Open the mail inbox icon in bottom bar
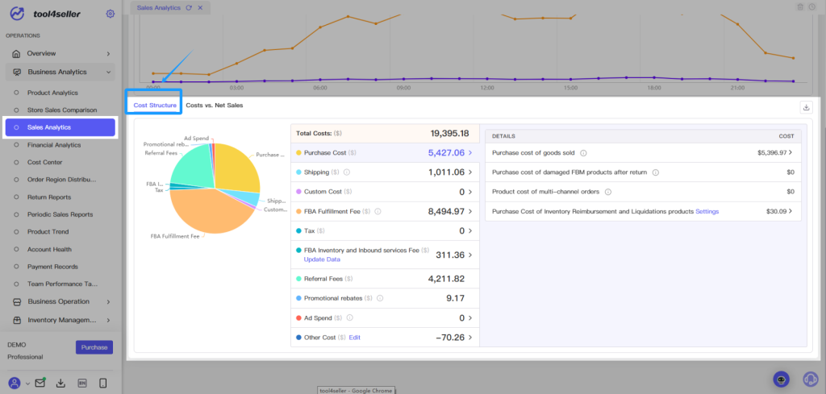This screenshot has width=826, height=394. click(x=40, y=383)
